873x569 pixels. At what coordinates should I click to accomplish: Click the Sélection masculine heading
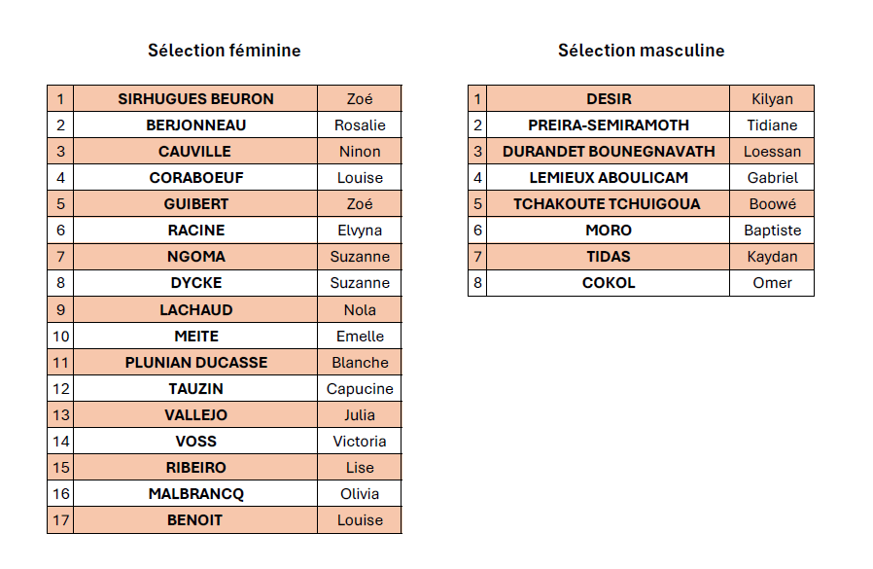pos(641,51)
